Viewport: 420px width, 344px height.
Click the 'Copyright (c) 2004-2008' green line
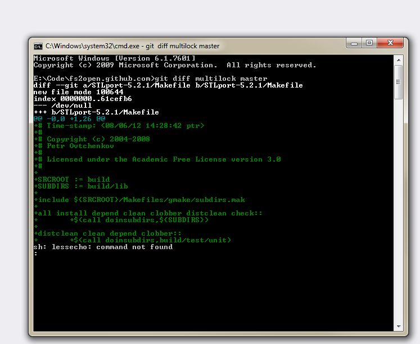pos(92,139)
